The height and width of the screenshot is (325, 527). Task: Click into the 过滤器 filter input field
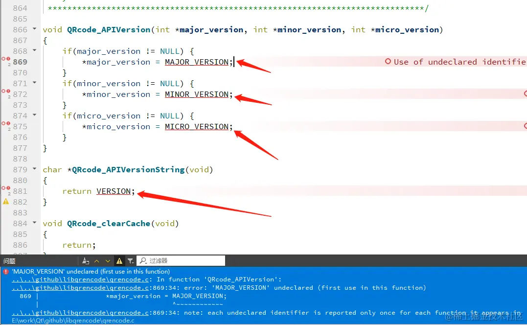point(186,260)
